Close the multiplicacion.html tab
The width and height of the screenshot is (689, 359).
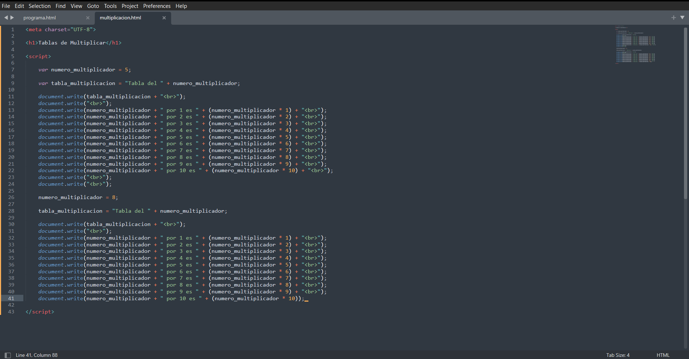click(x=164, y=18)
